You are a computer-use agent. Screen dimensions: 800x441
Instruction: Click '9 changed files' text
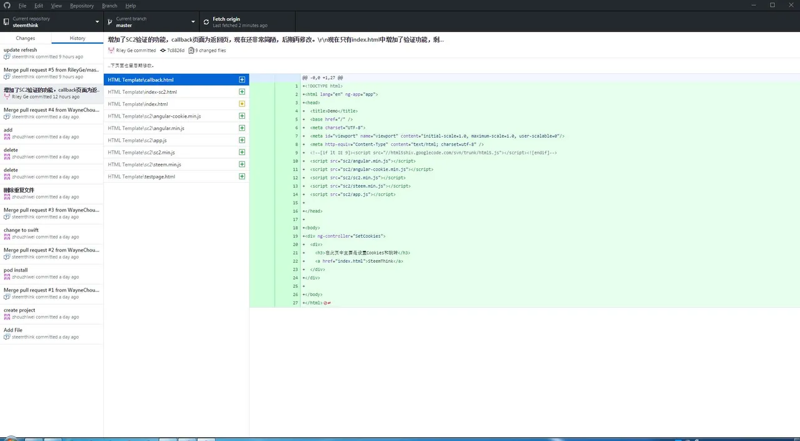click(x=211, y=50)
